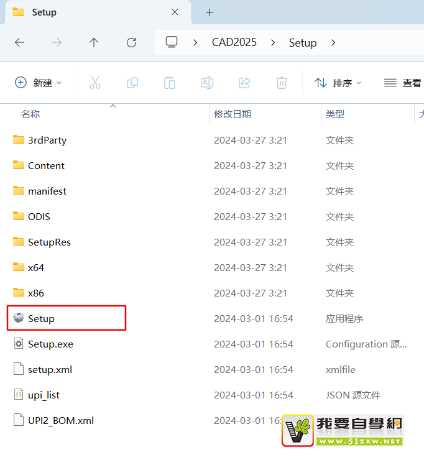Select the Setup application file
424x460 pixels.
[41, 318]
